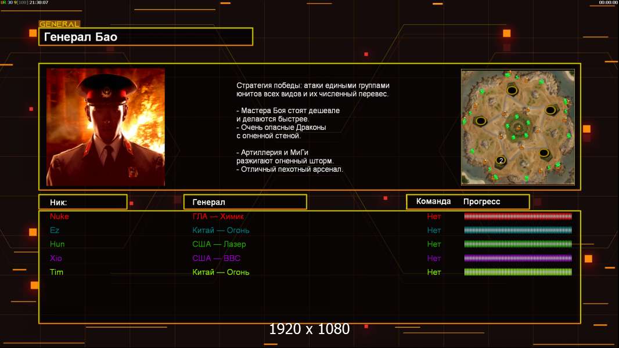
Task: Click the General Bao portrait image
Action: tap(106, 127)
